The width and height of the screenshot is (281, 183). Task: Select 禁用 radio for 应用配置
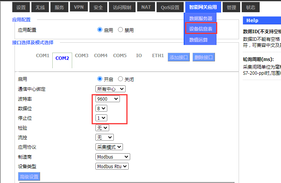[120, 30]
